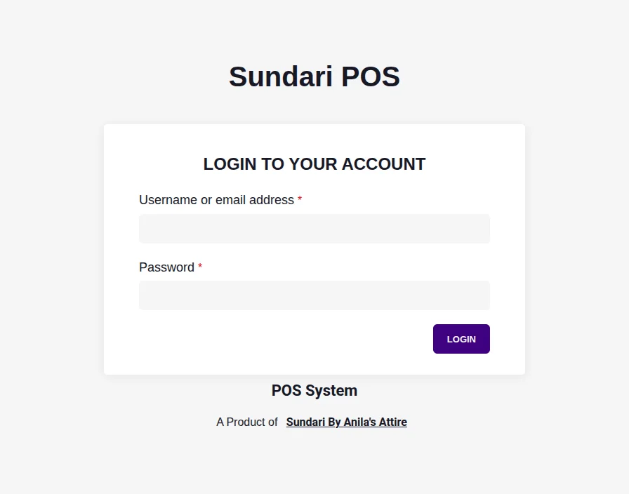
Task: Click the red asterisk next to Password label
Action: point(199,267)
